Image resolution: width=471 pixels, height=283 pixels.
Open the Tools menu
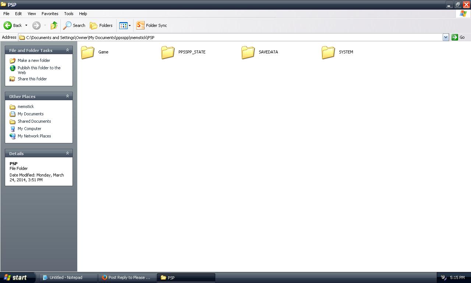tap(68, 14)
